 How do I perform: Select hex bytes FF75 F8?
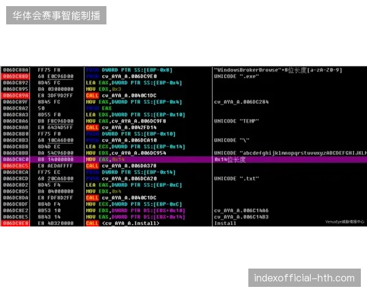tap(49, 70)
